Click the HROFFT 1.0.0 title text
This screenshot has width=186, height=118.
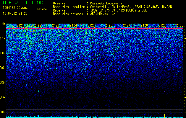23,2
